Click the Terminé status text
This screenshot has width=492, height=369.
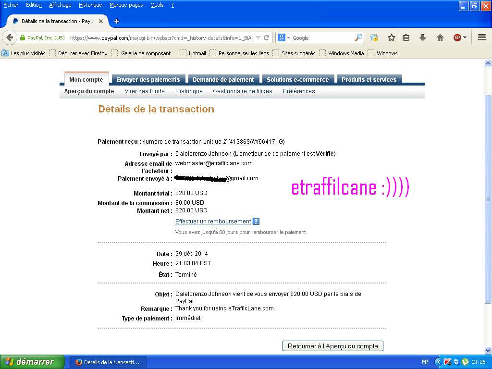point(186,274)
